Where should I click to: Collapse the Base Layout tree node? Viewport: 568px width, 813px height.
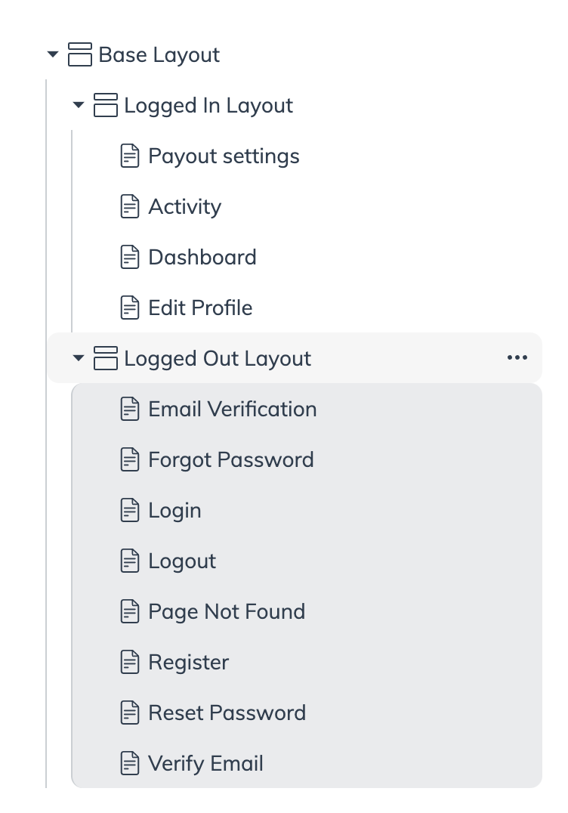point(53,54)
